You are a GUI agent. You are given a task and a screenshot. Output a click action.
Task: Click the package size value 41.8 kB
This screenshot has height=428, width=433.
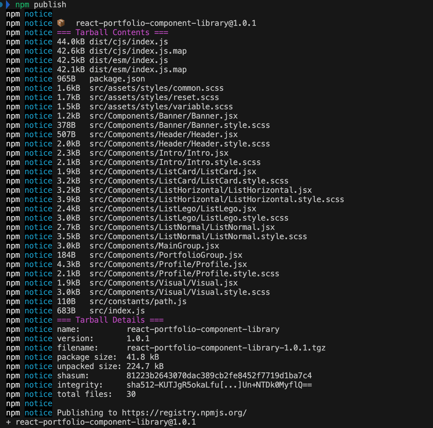(x=143, y=357)
